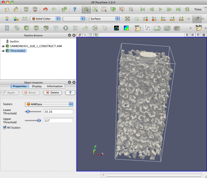Toggle visibility eye of SAWBONE401_SUB_1_CONSTRUCT.AIM
The height and width of the screenshot is (178, 207).
[x=3, y=46]
